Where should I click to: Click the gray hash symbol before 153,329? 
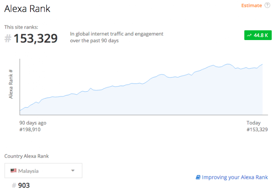pyautogui.click(x=8, y=38)
